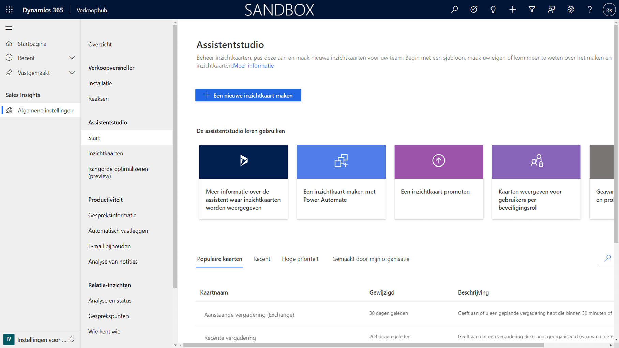The image size is (619, 348).
Task: Open Overzicht in the settings menu
Action: tap(100, 44)
